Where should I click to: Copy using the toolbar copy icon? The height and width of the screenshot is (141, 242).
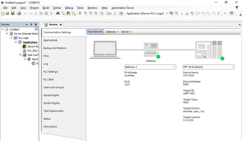(x=41, y=13)
